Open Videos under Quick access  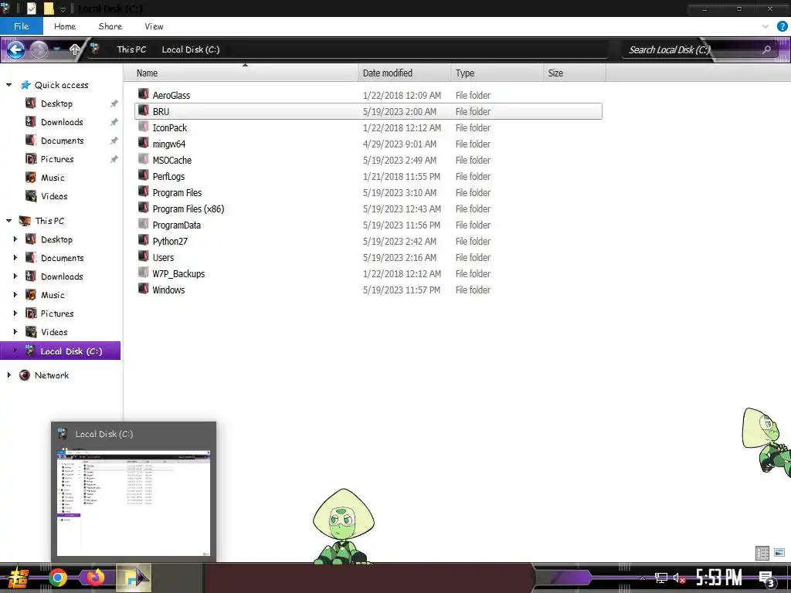(54, 196)
